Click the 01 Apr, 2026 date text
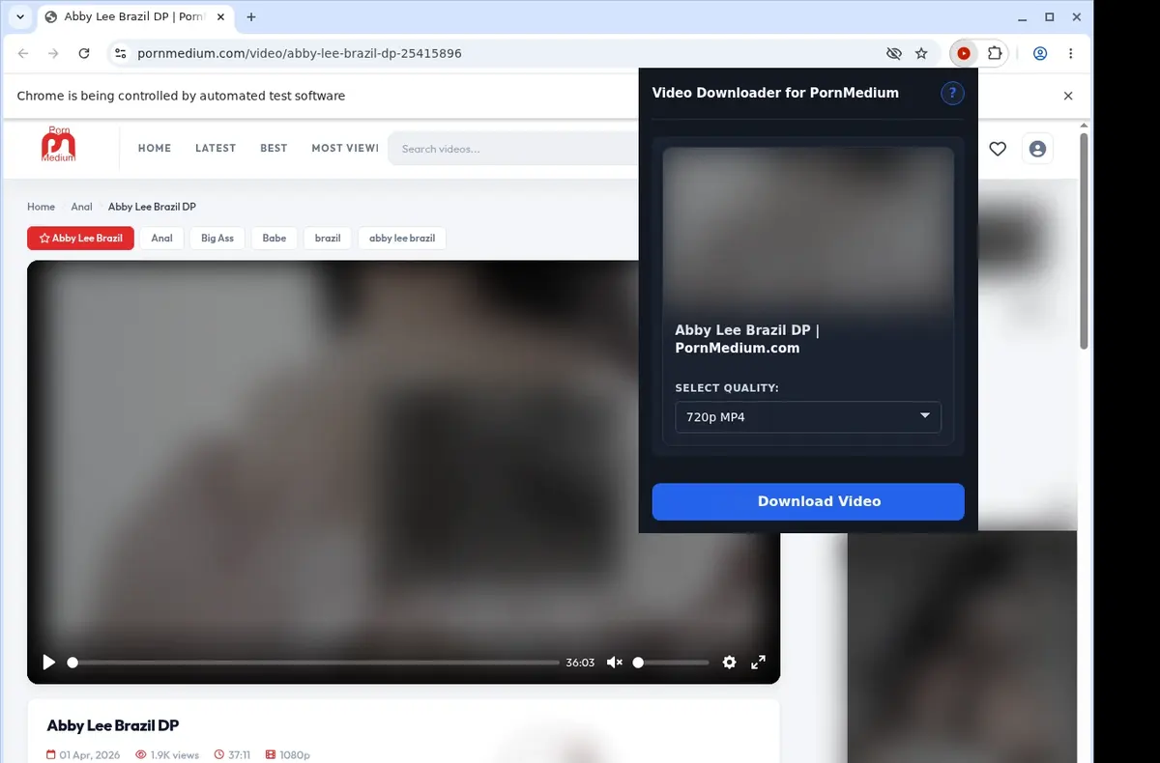Screen dimensions: 1160x763 pyautogui.click(x=89, y=755)
